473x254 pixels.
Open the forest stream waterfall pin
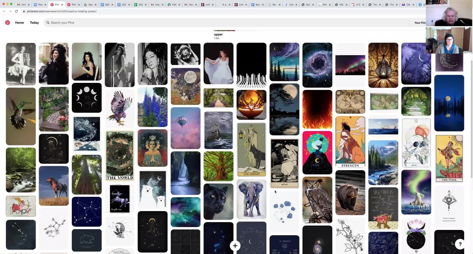pos(21,170)
